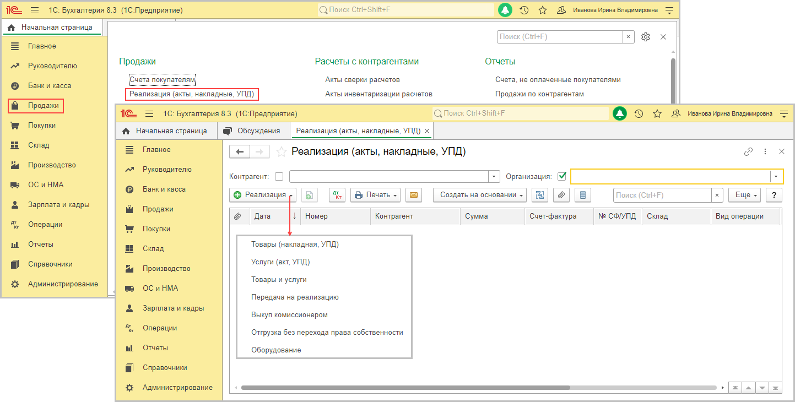Clear back window search with x
This screenshot has height=402, width=795.
coord(628,37)
